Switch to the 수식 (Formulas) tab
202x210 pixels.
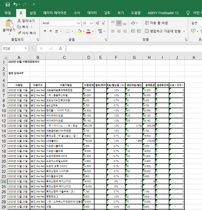(77, 13)
